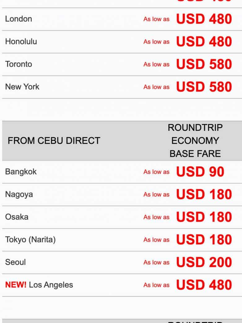Click the Nagoya destination name
Viewport: 242px width, 323px height.
pos(19,194)
